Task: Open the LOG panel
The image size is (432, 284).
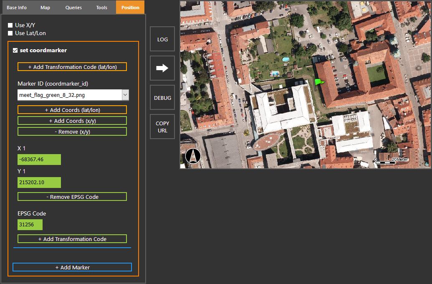Action: pos(162,38)
